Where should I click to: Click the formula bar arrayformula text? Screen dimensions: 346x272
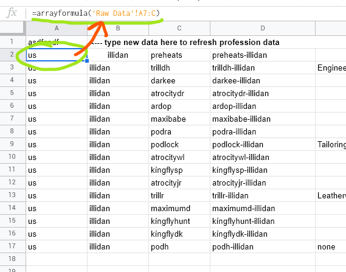(95, 13)
